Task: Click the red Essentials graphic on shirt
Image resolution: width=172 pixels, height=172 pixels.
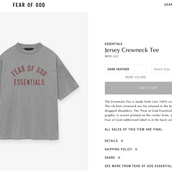Action: pos(29,82)
